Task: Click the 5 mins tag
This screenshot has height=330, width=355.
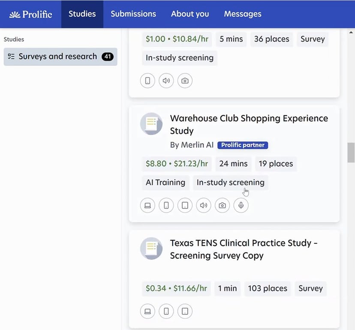Action: [231, 39]
